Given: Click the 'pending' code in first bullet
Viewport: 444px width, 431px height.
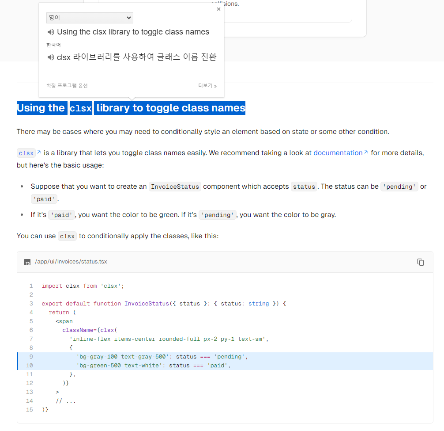Looking at the screenshot, I should [x=399, y=187].
